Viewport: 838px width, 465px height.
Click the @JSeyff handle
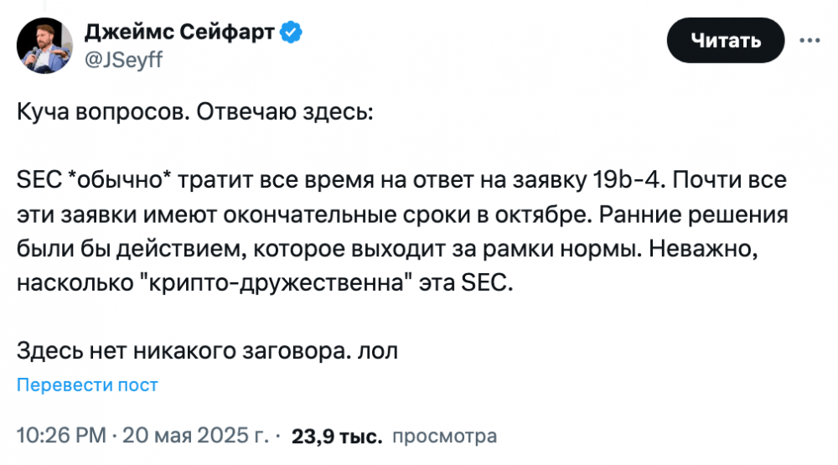123,59
